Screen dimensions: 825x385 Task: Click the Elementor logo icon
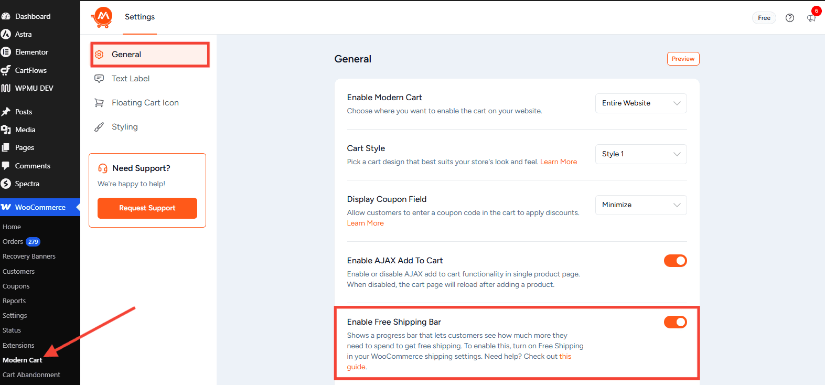(6, 52)
